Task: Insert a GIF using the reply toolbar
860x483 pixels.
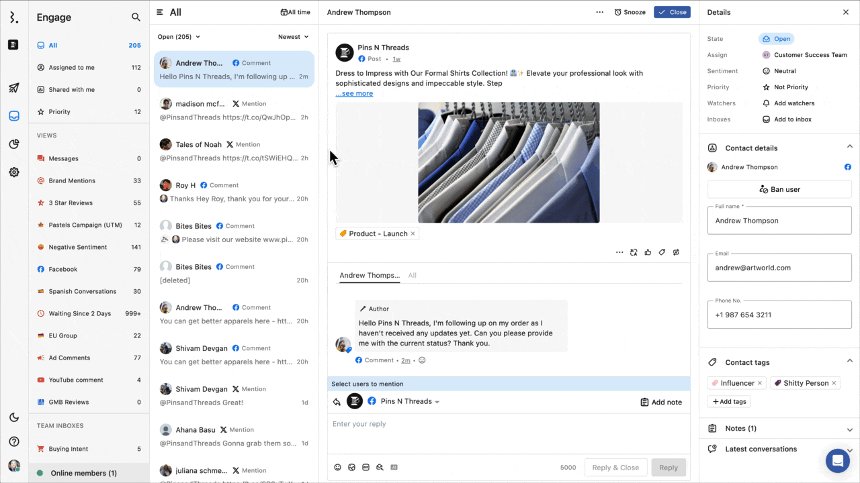Action: pos(365,468)
